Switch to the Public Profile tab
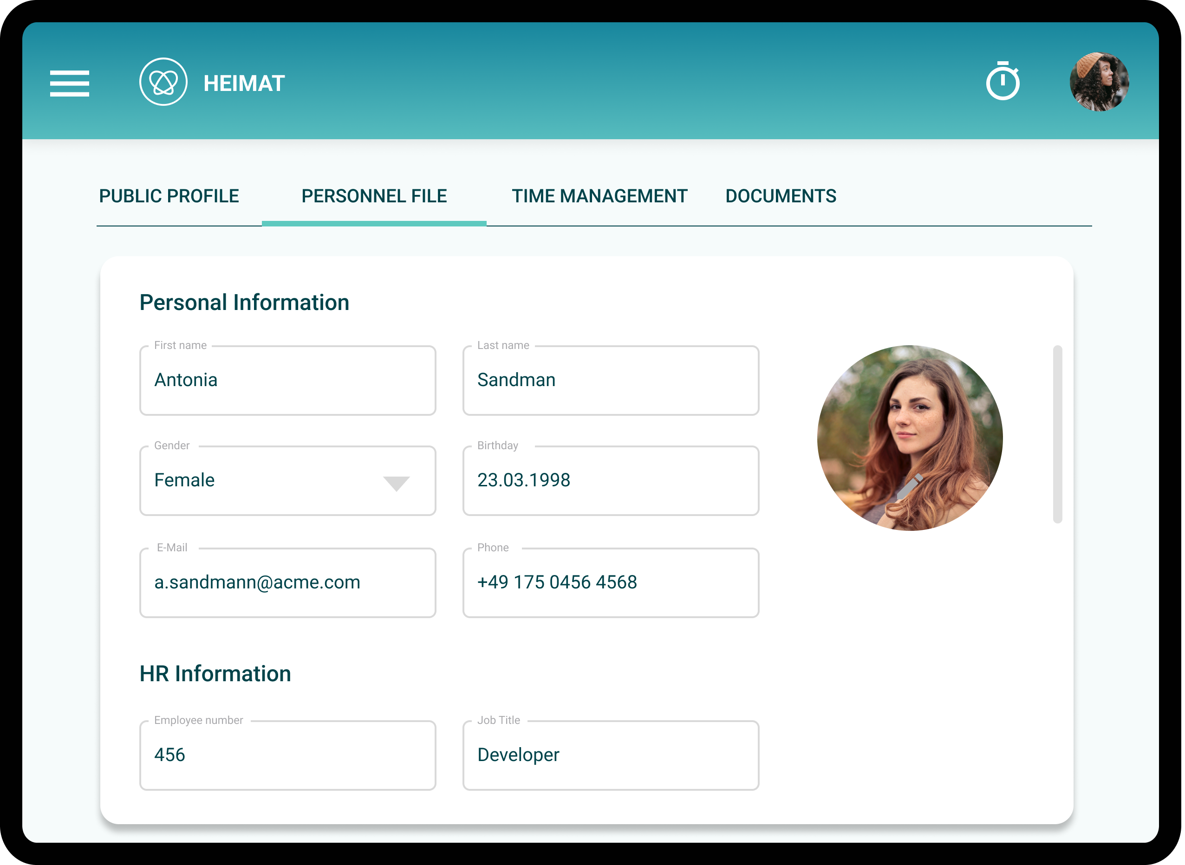The height and width of the screenshot is (865, 1185). (169, 196)
